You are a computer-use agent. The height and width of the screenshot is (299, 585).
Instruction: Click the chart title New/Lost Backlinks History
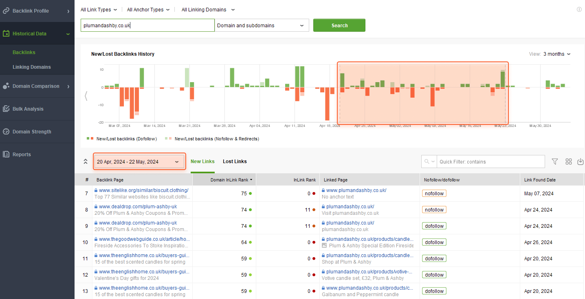point(123,54)
